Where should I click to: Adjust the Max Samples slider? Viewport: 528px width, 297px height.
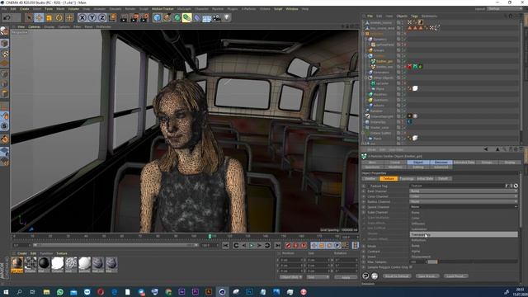coord(471,262)
